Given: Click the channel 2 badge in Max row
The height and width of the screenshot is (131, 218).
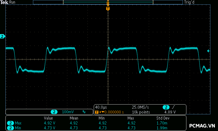Looking at the screenshot, I should click(x=10, y=123).
